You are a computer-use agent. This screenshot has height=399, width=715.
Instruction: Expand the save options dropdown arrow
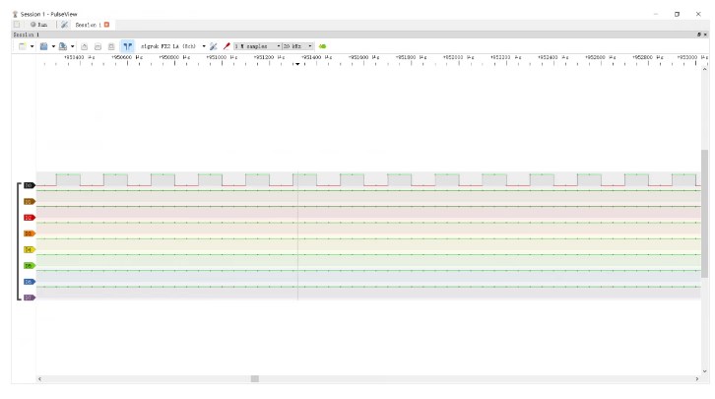(x=73, y=46)
